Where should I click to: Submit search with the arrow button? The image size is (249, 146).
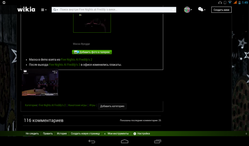tap(173, 10)
